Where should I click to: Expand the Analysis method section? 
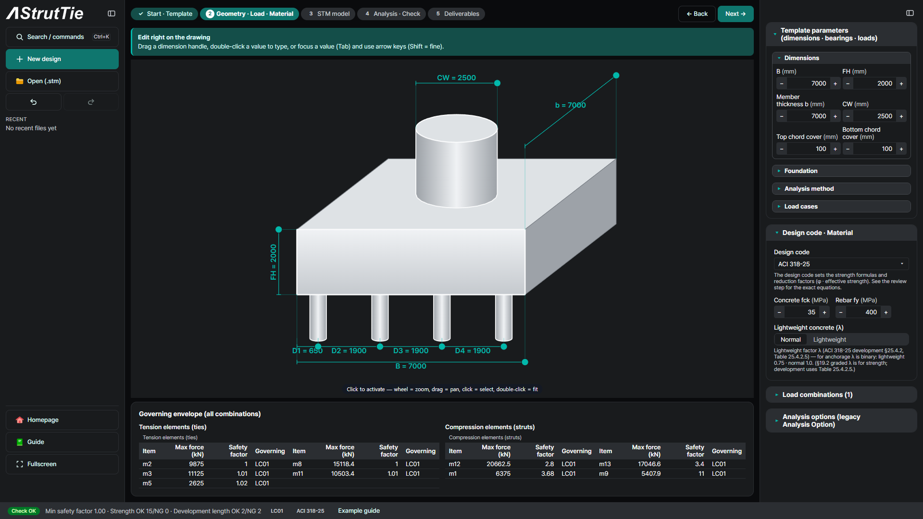point(841,189)
